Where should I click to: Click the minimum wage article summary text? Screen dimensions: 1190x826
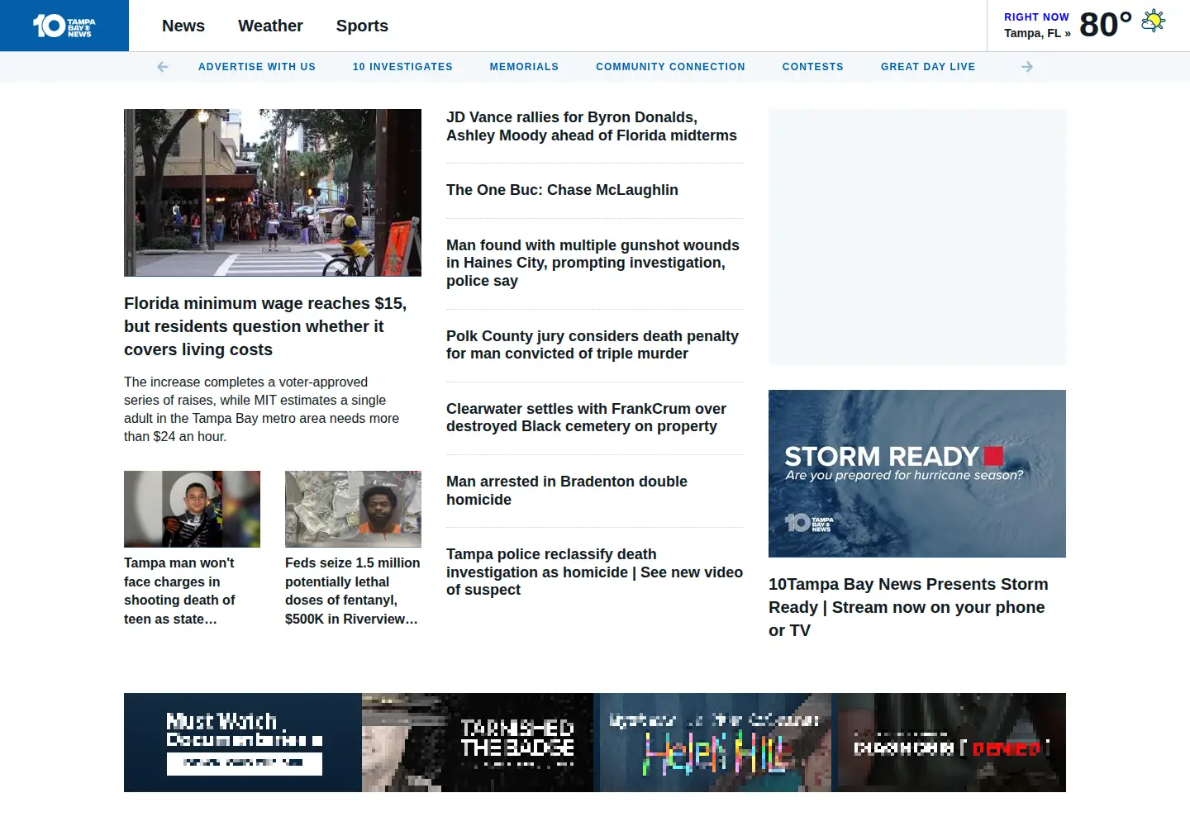coord(262,409)
